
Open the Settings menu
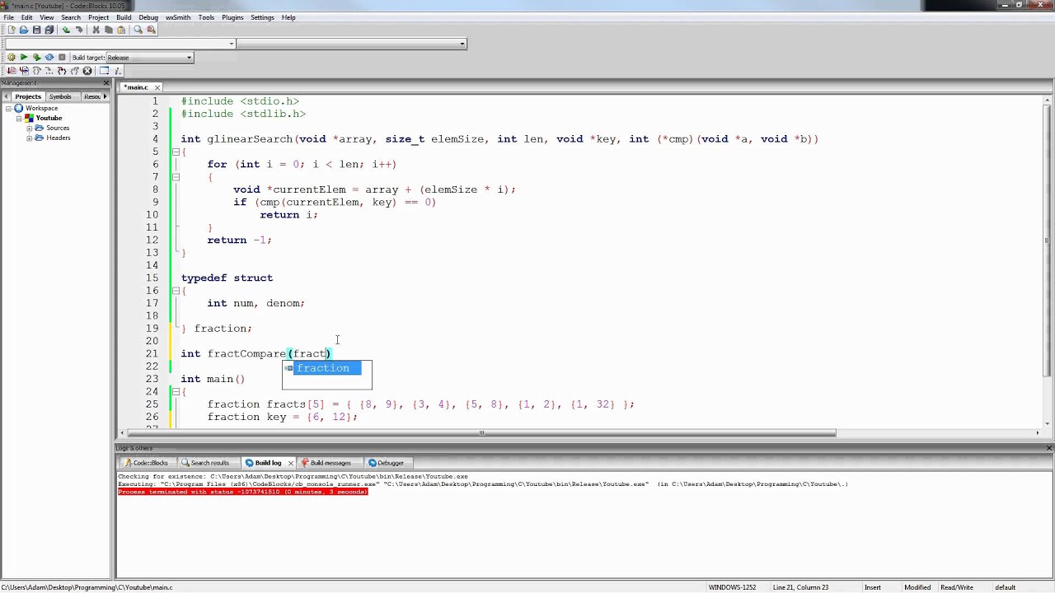point(262,17)
